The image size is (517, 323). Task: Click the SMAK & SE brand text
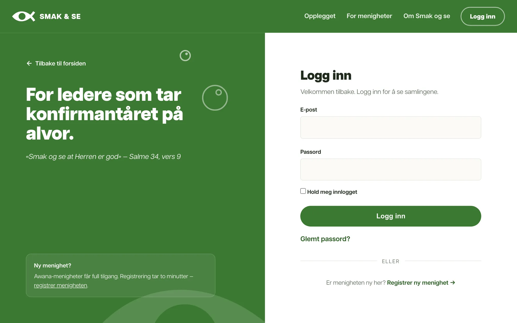coord(60,17)
